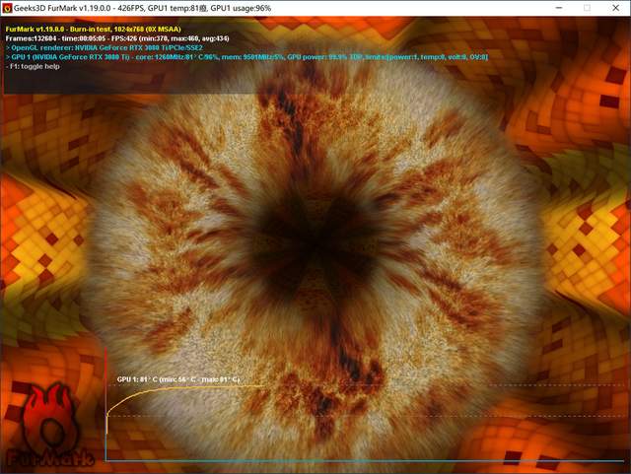The width and height of the screenshot is (631, 474).
Task: Click the disabled maximize button
Action: coord(588,8)
